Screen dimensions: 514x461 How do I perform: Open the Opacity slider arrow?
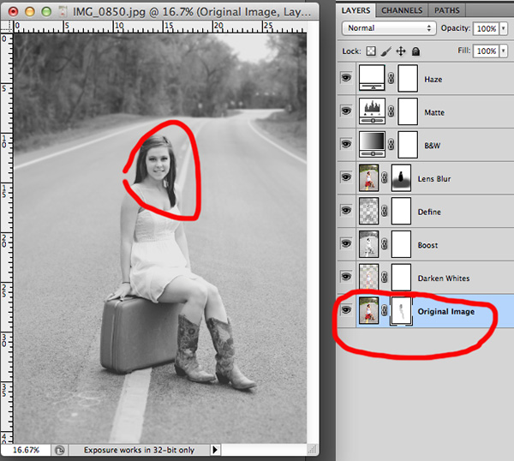[504, 28]
